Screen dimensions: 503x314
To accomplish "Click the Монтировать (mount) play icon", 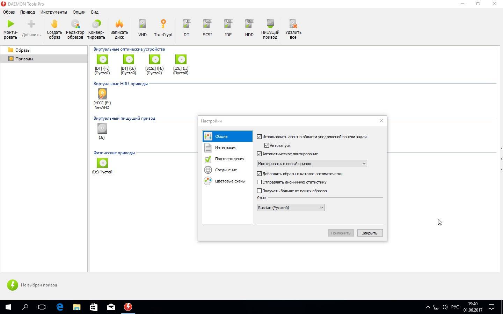I will [10, 24].
